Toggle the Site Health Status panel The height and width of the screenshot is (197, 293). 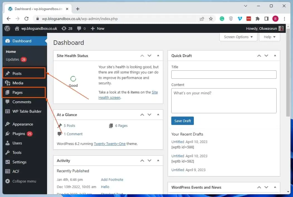click(x=158, y=56)
